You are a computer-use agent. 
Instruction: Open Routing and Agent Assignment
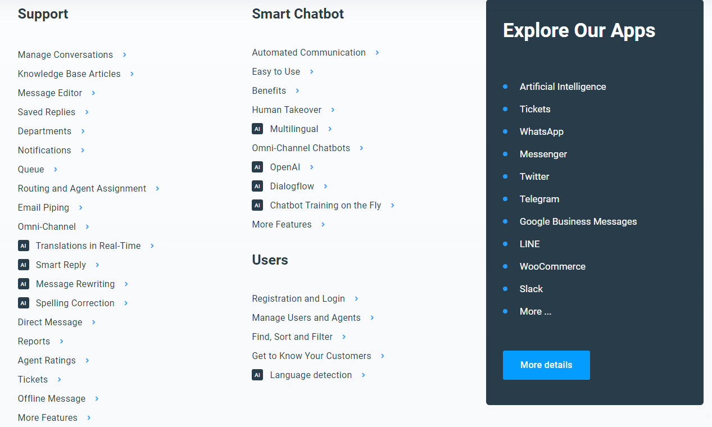click(82, 188)
